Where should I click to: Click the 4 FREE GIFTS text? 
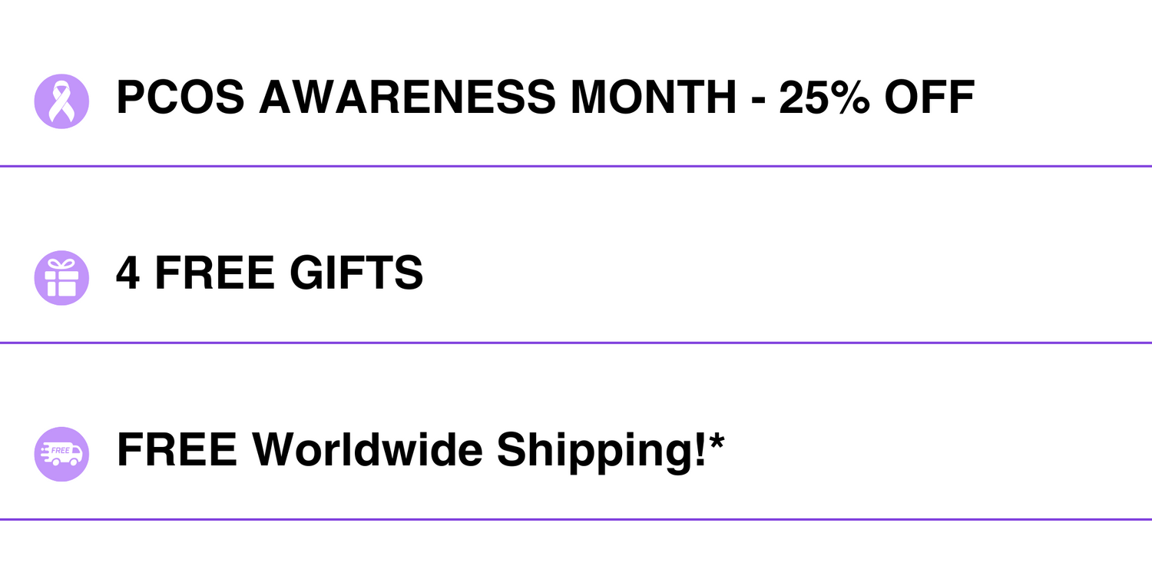point(270,274)
